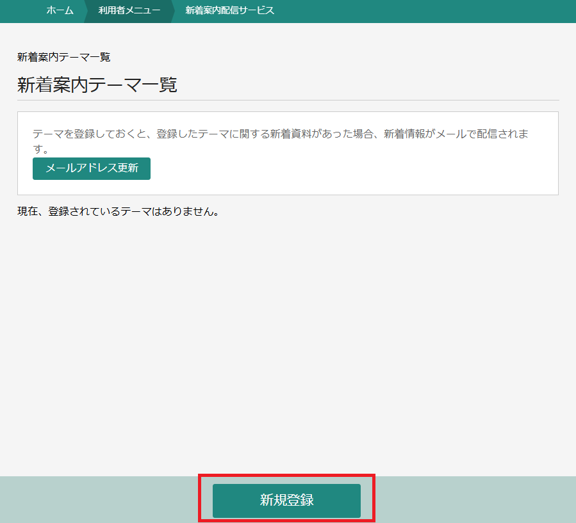Click footer bar area right of 新規登録
Viewport: 576px width, 523px height.
pyautogui.click(x=474, y=500)
